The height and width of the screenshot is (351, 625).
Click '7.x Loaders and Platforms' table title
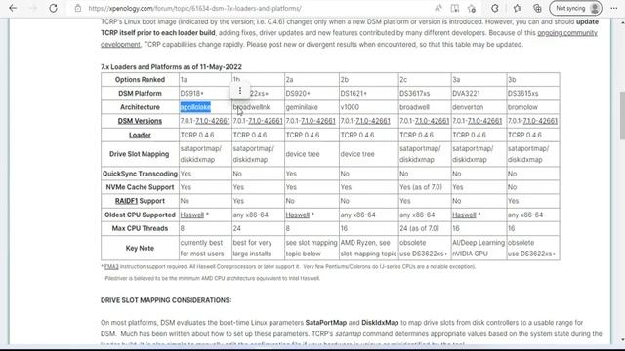(171, 67)
